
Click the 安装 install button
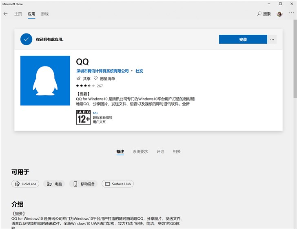coord(243,39)
